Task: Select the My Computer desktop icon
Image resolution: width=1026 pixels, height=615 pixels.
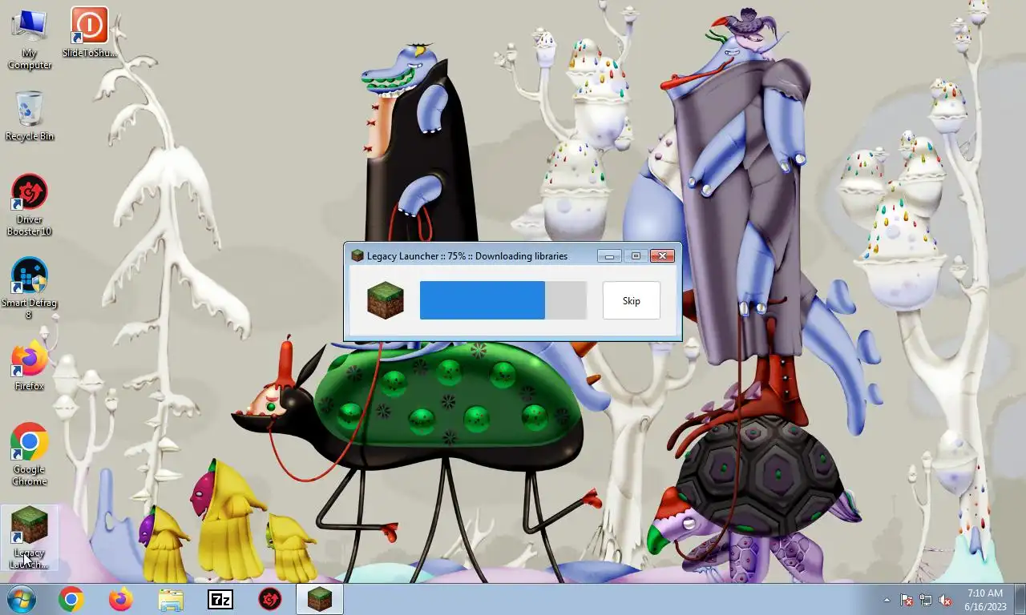Action: 30,38
